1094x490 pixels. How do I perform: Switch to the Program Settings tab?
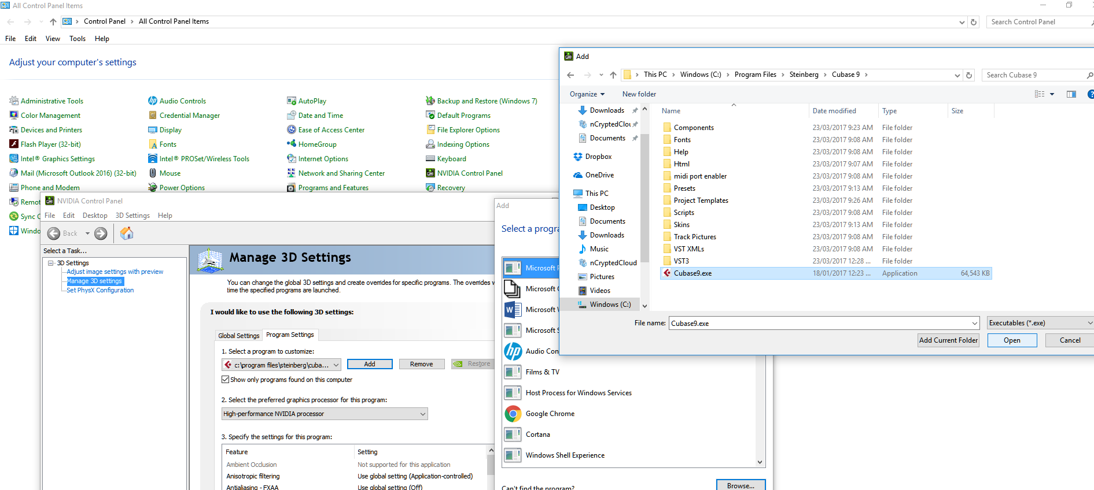point(290,335)
